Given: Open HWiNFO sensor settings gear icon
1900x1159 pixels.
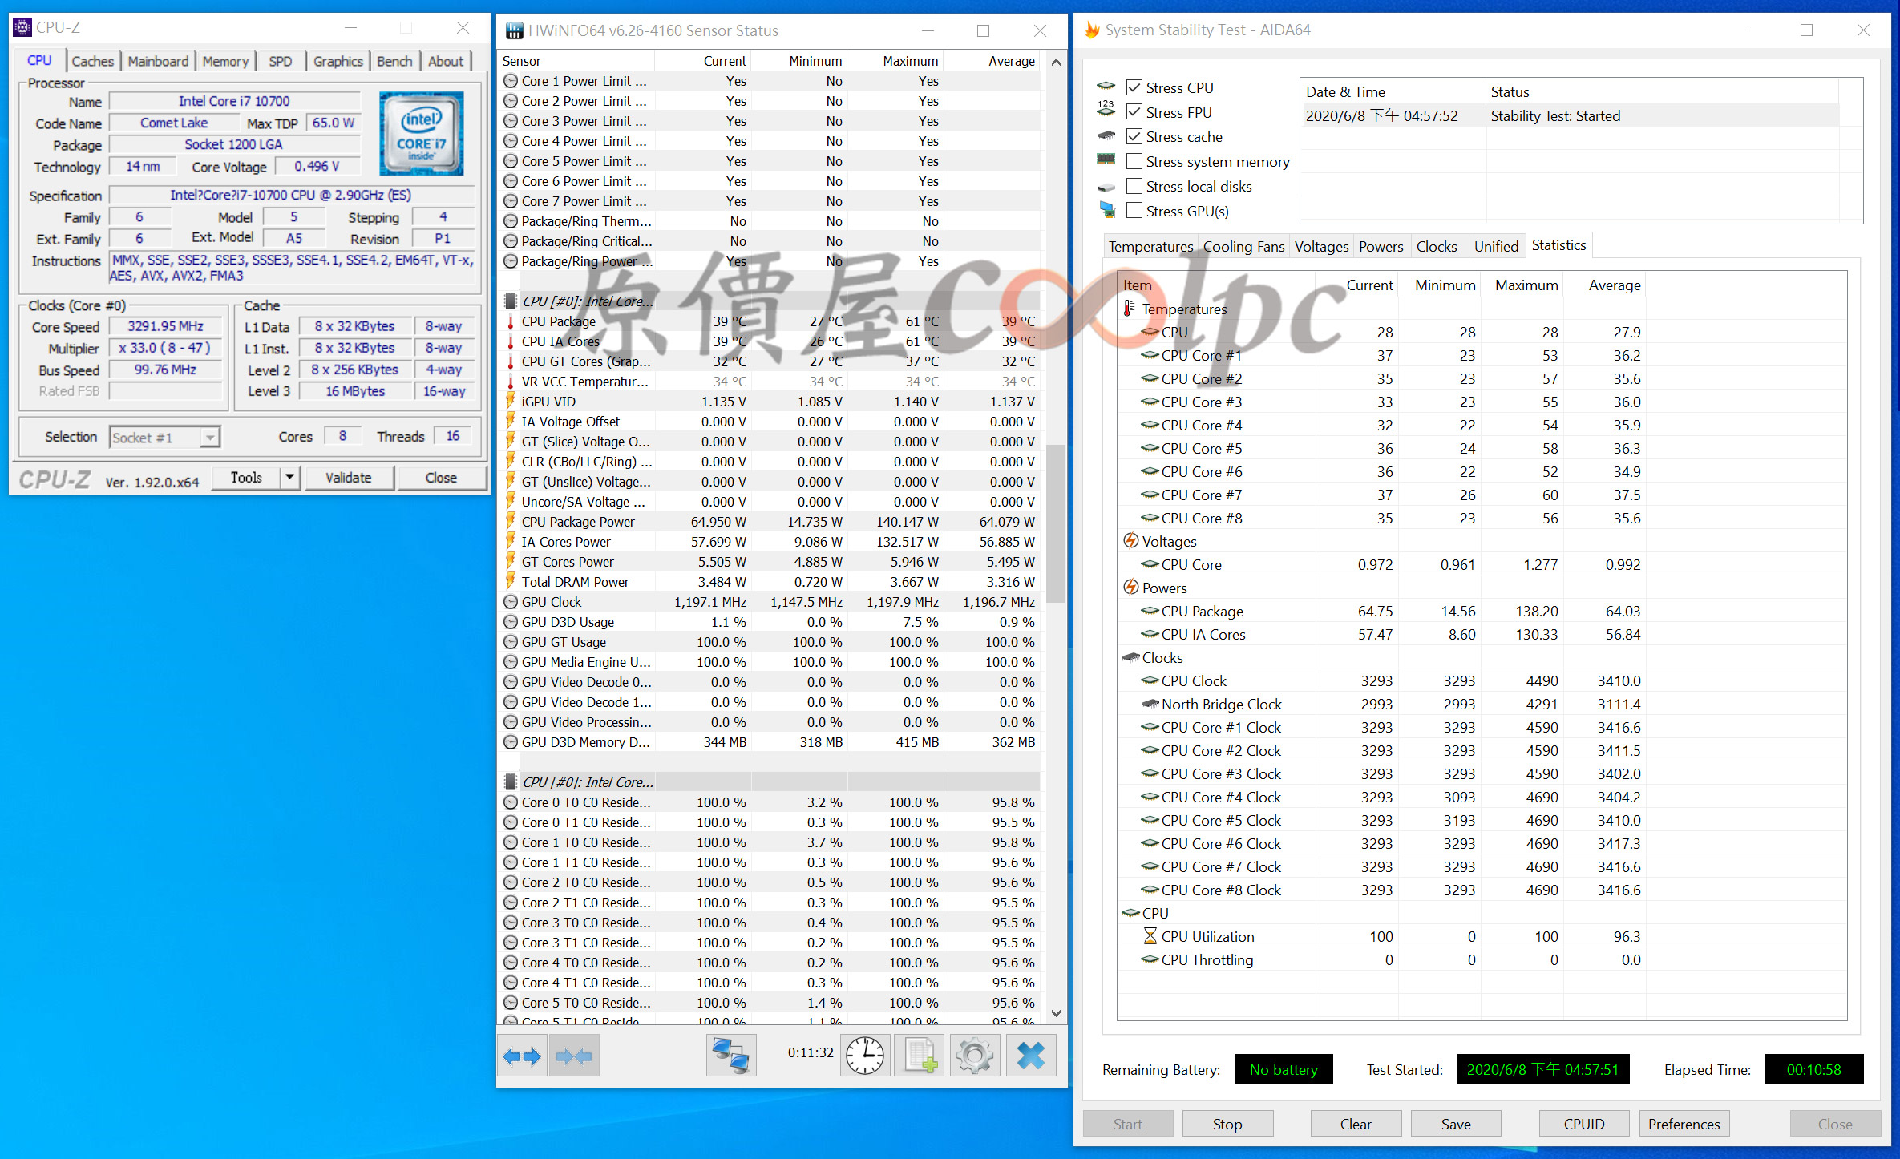Looking at the screenshot, I should click(974, 1056).
